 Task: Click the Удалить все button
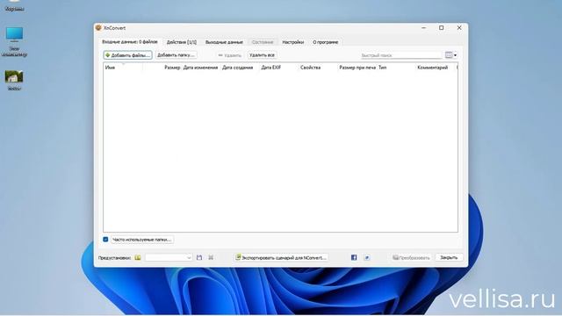[262, 55]
